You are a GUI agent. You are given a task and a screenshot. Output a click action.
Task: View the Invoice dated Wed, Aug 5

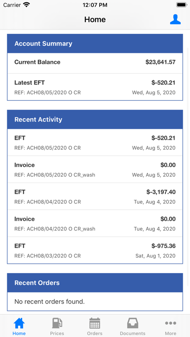pos(95,169)
